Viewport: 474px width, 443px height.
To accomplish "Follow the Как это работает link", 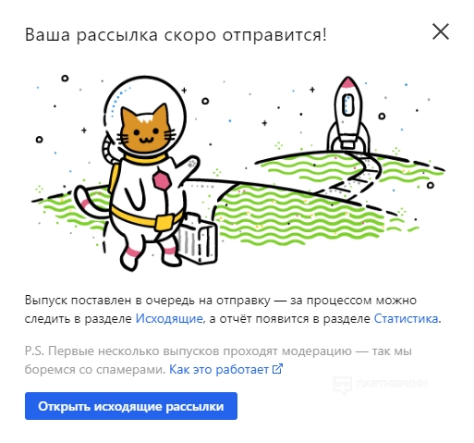I will click(219, 369).
